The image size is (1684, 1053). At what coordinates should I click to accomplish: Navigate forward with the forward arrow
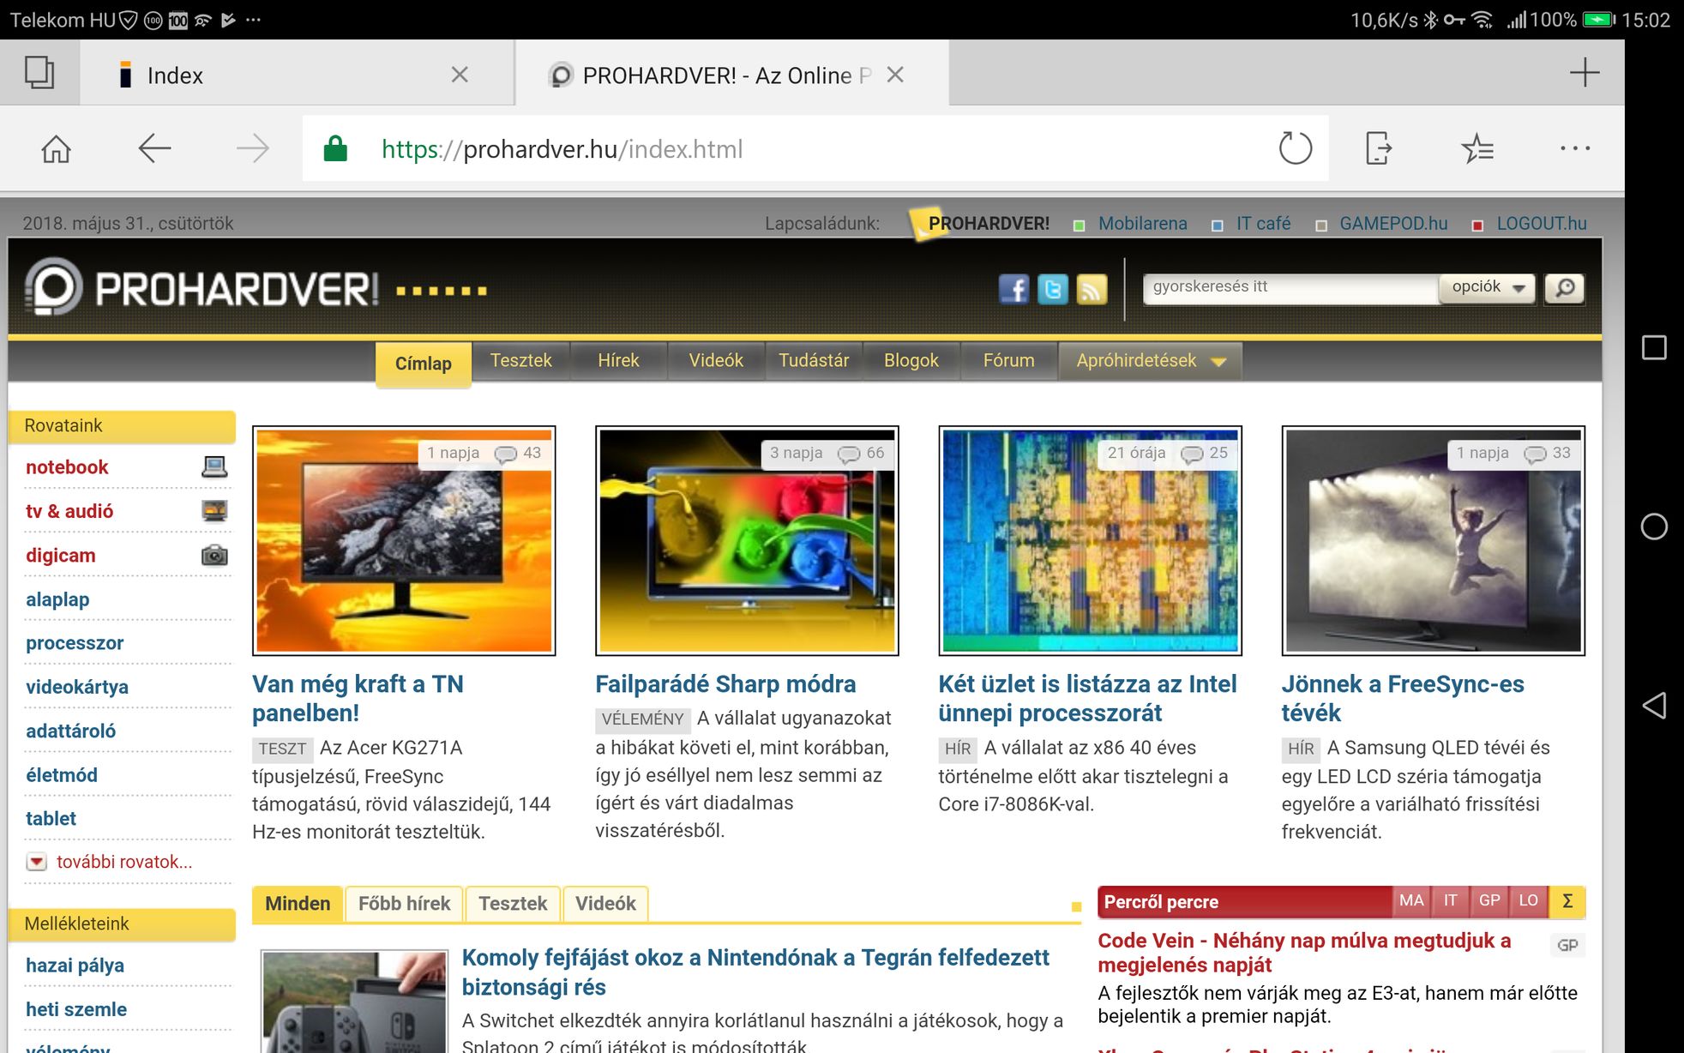coord(252,148)
